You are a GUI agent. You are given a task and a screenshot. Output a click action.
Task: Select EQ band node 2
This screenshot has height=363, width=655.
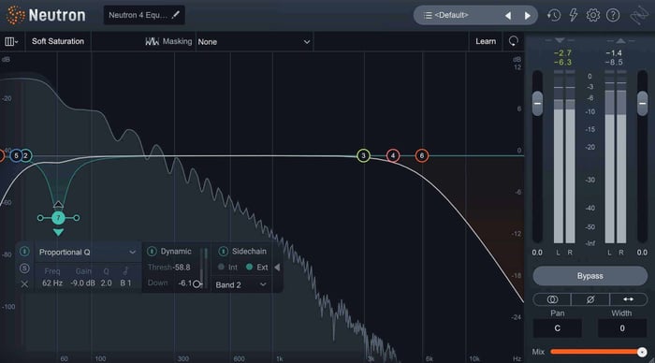click(x=26, y=156)
